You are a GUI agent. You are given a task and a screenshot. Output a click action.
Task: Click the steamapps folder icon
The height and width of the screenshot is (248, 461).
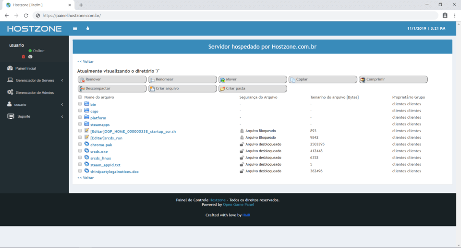tap(87, 124)
